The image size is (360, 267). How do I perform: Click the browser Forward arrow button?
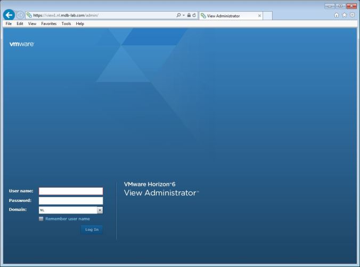[x=20, y=15]
